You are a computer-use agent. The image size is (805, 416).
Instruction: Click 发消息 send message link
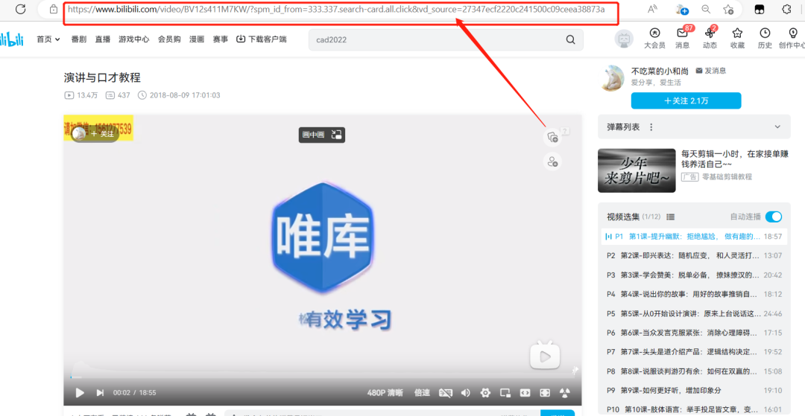pyautogui.click(x=711, y=71)
